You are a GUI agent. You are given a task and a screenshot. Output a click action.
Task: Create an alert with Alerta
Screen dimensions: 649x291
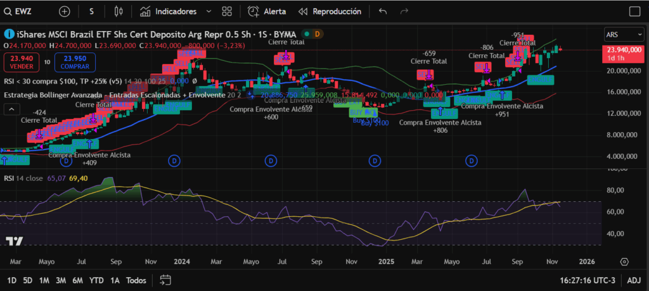coord(267,11)
